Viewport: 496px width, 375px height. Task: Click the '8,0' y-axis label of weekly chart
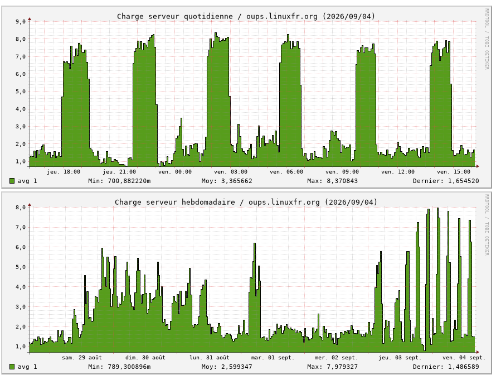pos(21,208)
